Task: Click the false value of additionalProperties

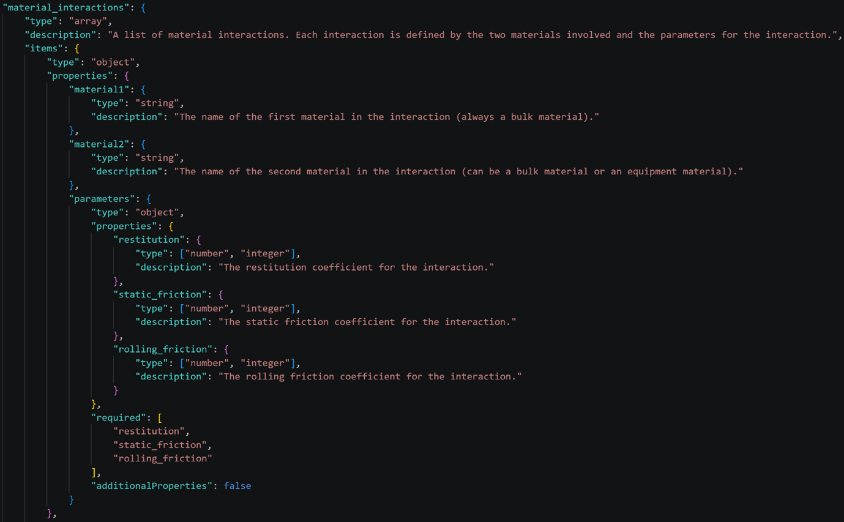Action: pyautogui.click(x=237, y=486)
